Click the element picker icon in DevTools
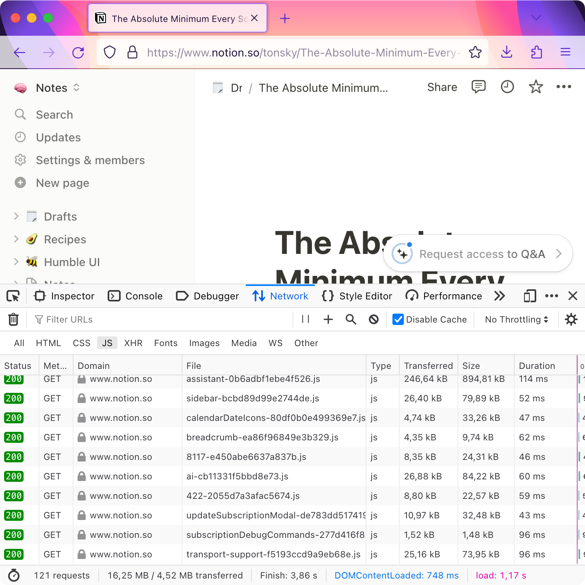Screen dimensions: 585x585 coord(13,296)
